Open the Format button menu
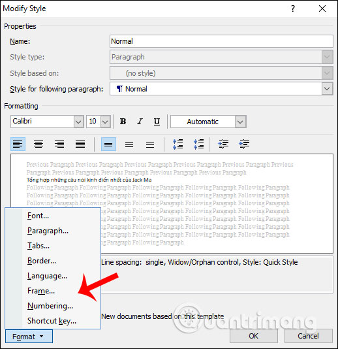Viewport: 338px width, 349px height. point(29,337)
